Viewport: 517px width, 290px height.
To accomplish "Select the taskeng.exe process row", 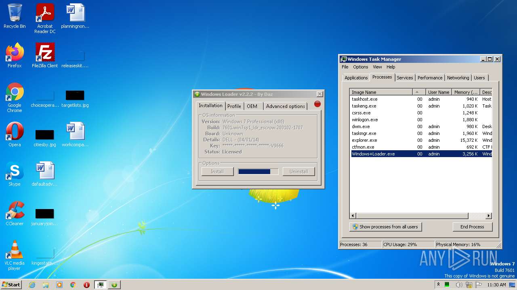I will tap(421, 106).
